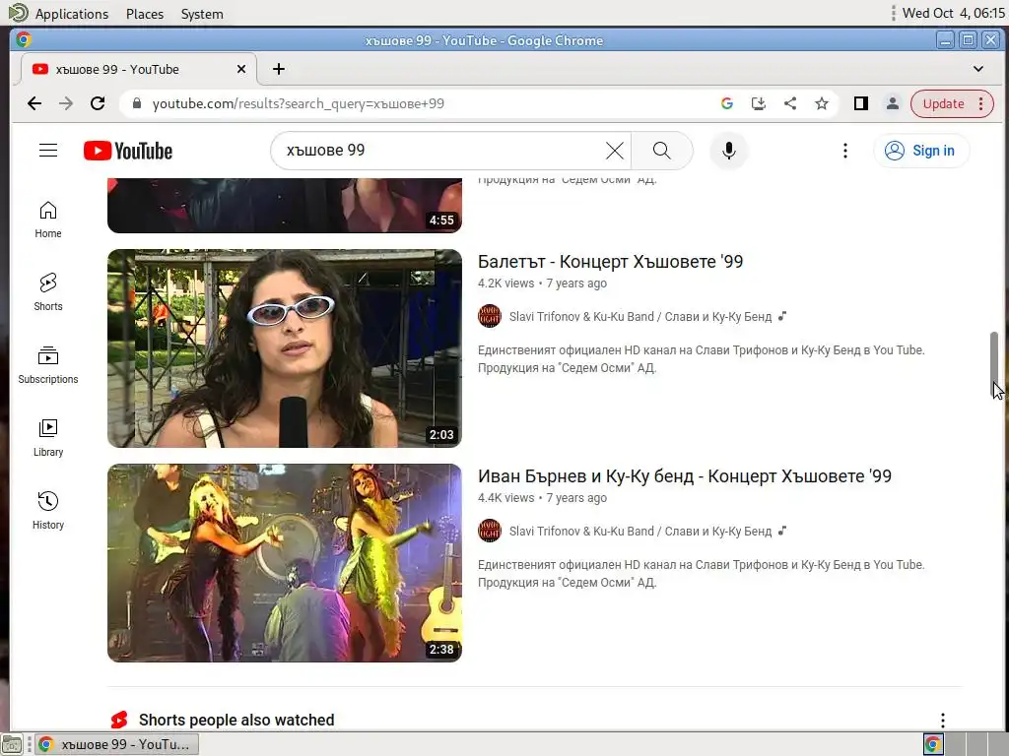The width and height of the screenshot is (1009, 756).
Task: Click description text under Балетът video
Action: click(x=701, y=358)
